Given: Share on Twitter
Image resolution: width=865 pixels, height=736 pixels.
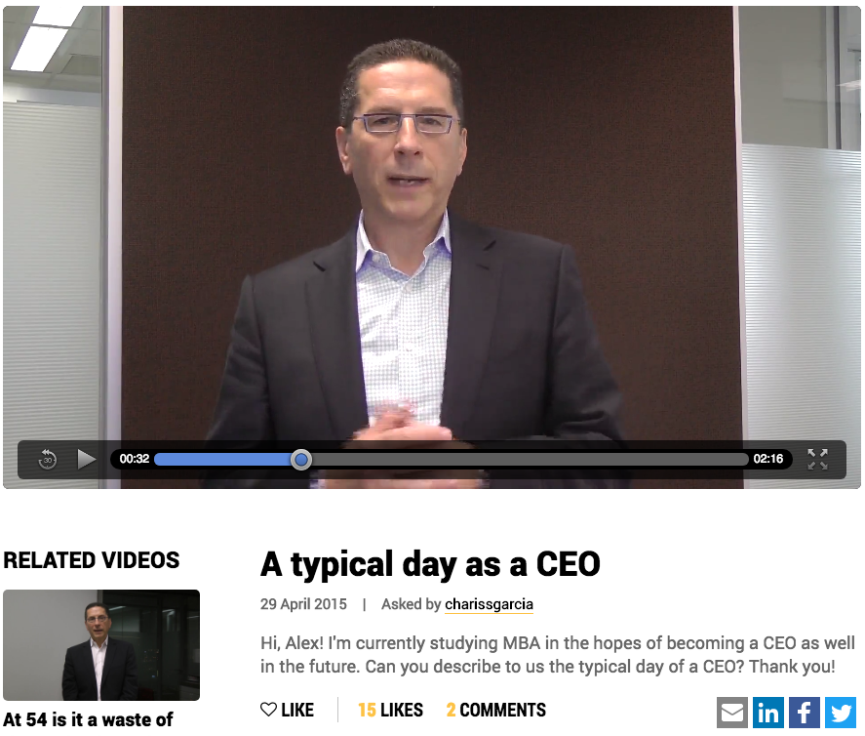Looking at the screenshot, I should (841, 713).
